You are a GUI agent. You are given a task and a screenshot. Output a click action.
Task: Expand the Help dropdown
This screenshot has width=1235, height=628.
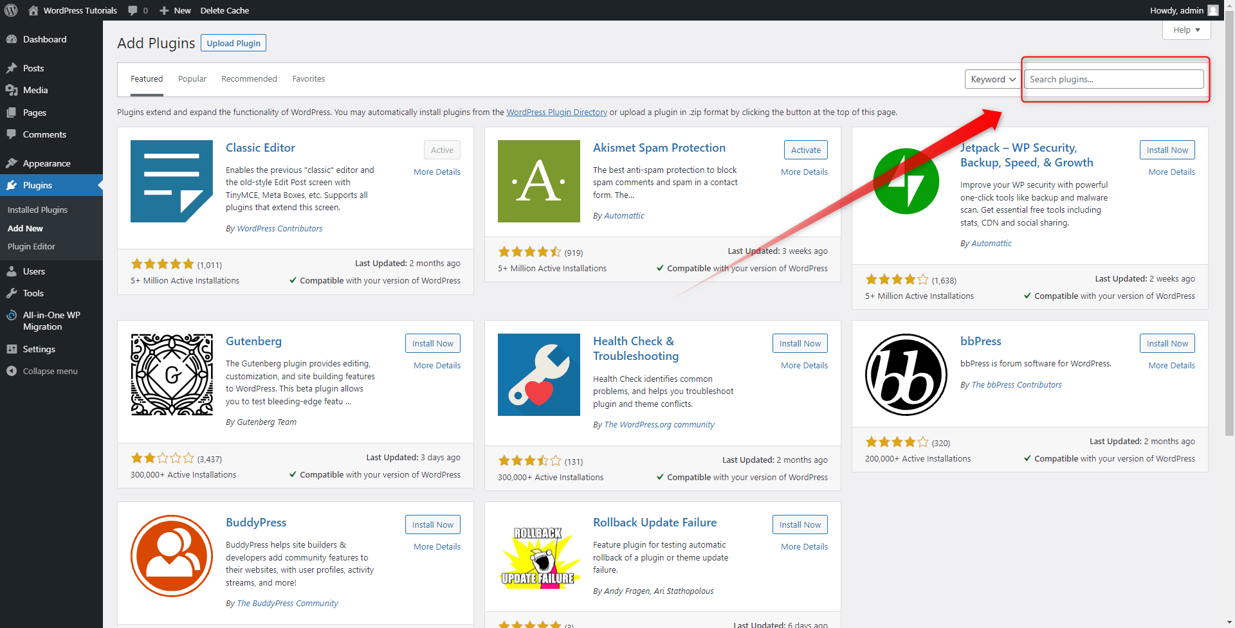(1187, 30)
